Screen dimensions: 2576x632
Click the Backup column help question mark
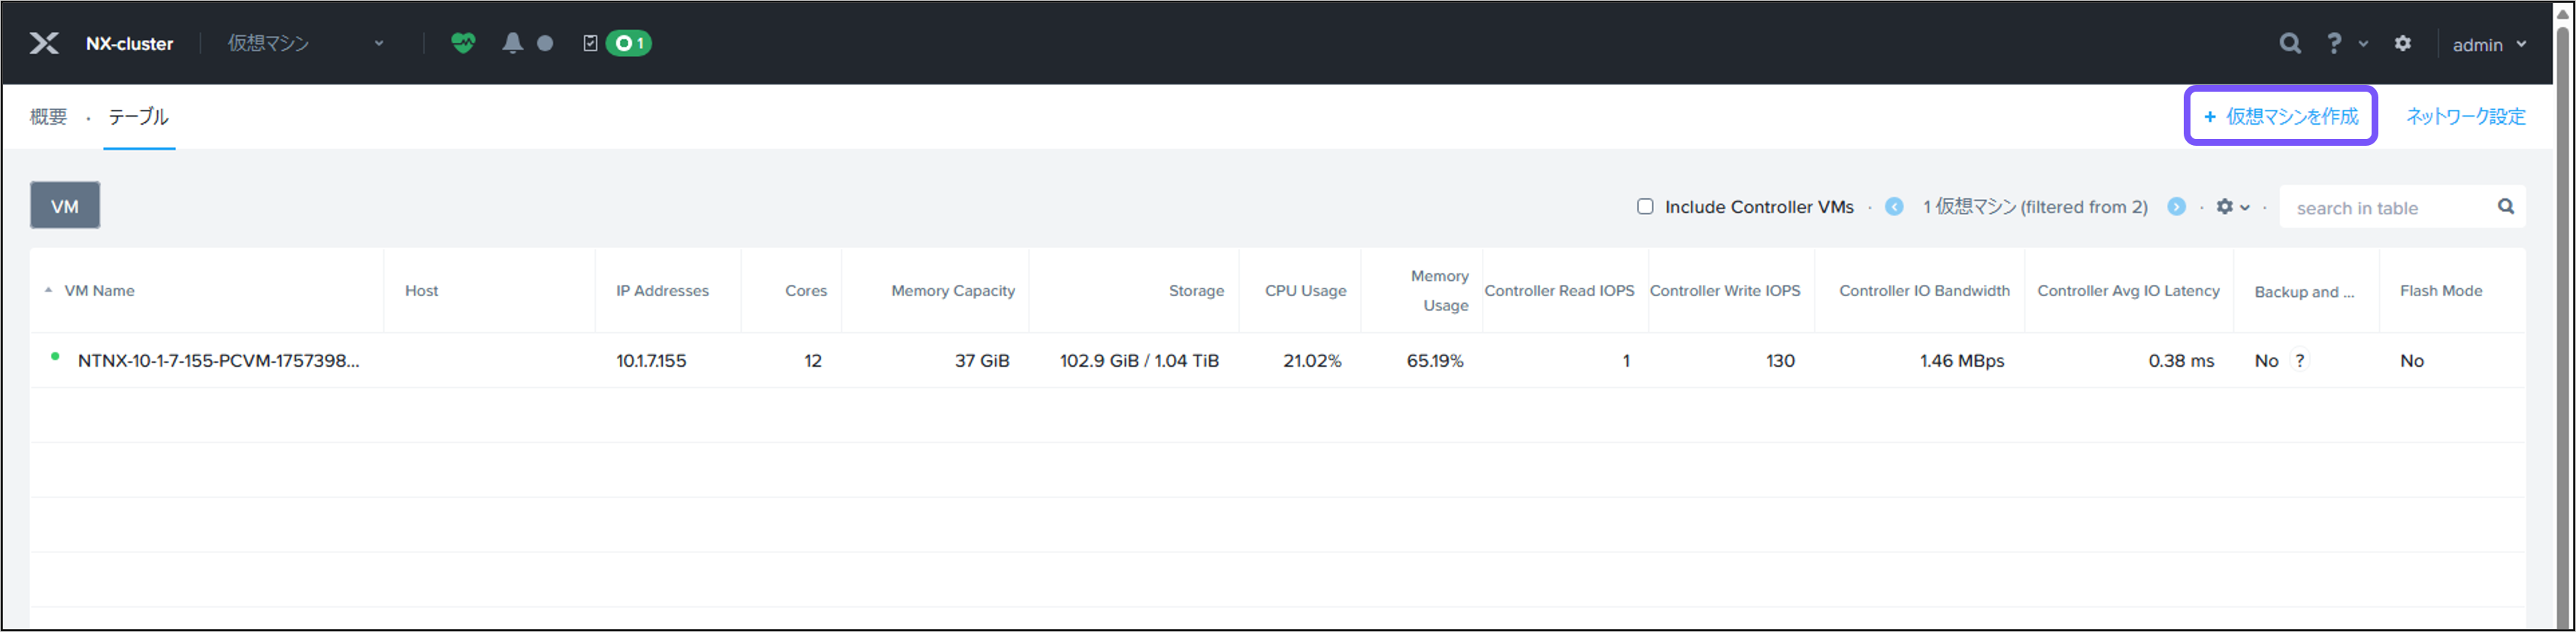(x=2300, y=361)
